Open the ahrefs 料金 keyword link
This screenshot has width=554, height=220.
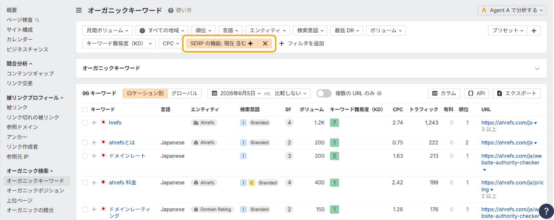[x=123, y=183]
